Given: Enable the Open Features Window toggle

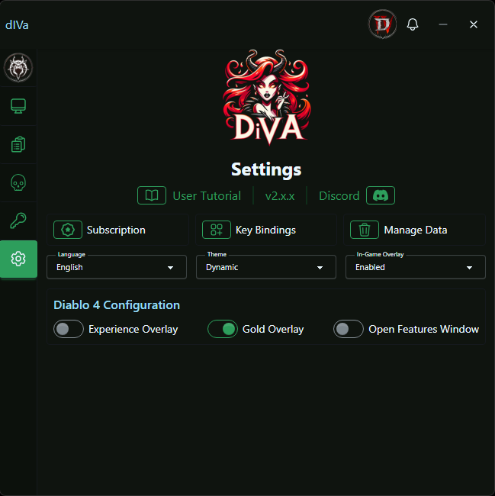Looking at the screenshot, I should coord(349,329).
